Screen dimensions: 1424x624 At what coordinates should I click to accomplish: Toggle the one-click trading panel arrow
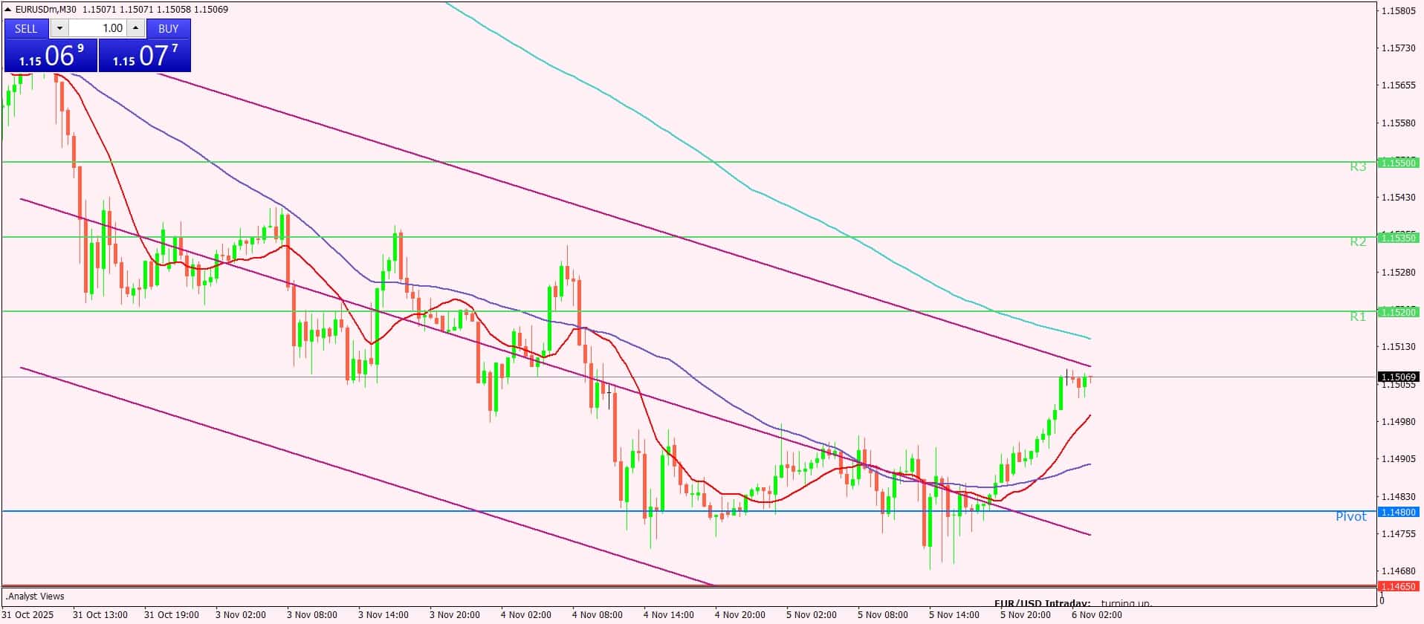pyautogui.click(x=9, y=10)
